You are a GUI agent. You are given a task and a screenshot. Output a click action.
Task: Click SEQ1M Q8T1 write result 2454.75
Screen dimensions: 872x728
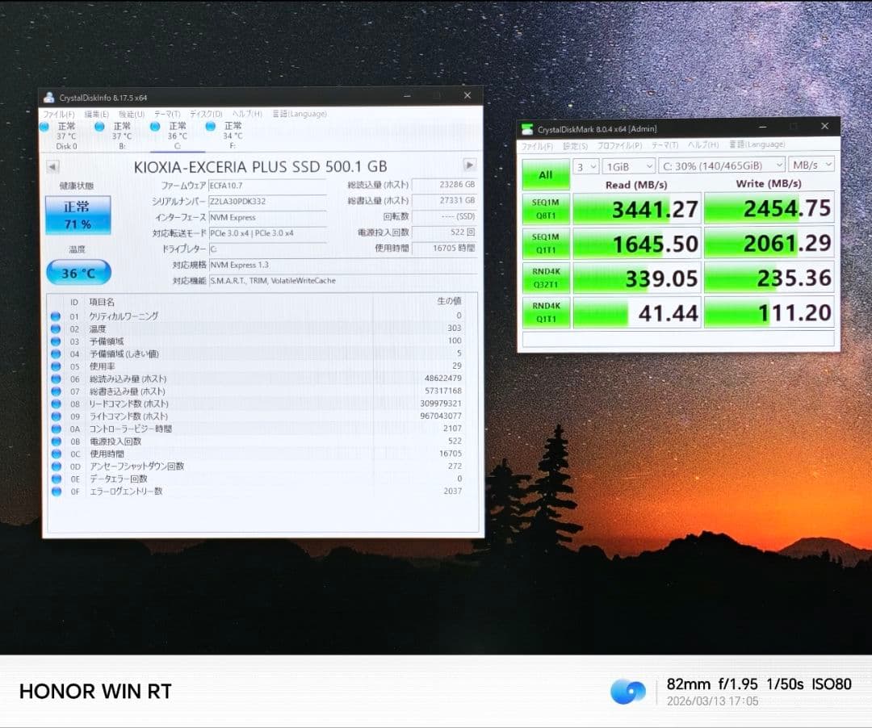(x=769, y=208)
